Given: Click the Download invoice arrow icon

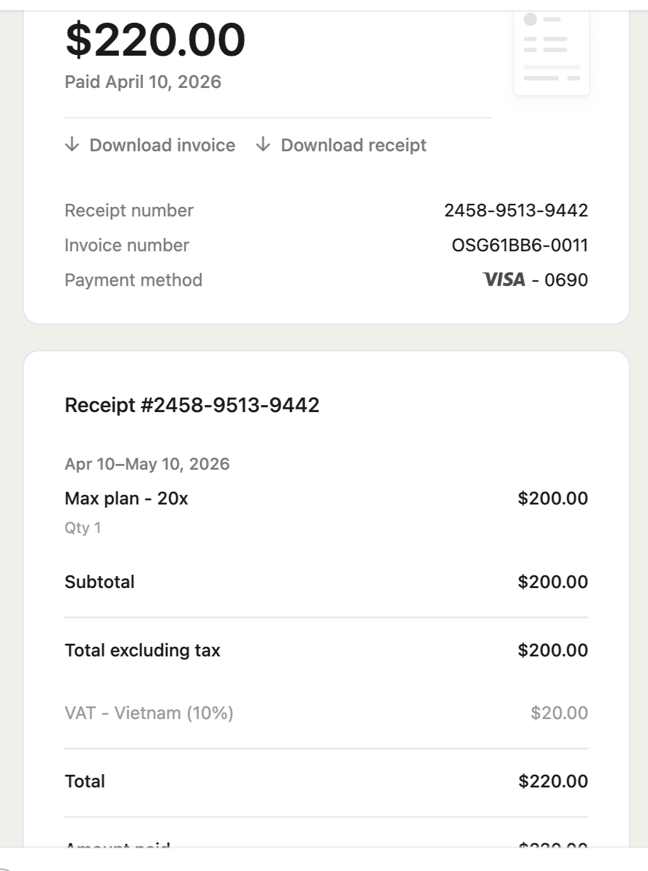Looking at the screenshot, I should [x=72, y=145].
